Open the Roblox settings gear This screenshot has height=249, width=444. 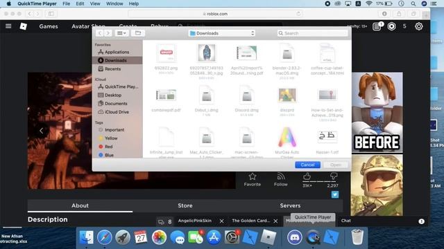pyautogui.click(x=419, y=26)
